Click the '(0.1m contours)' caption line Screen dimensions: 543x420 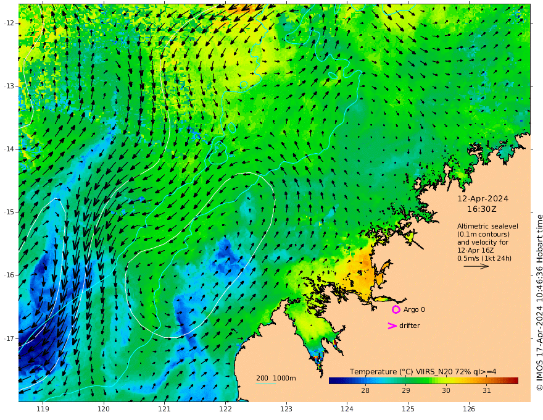(483, 234)
